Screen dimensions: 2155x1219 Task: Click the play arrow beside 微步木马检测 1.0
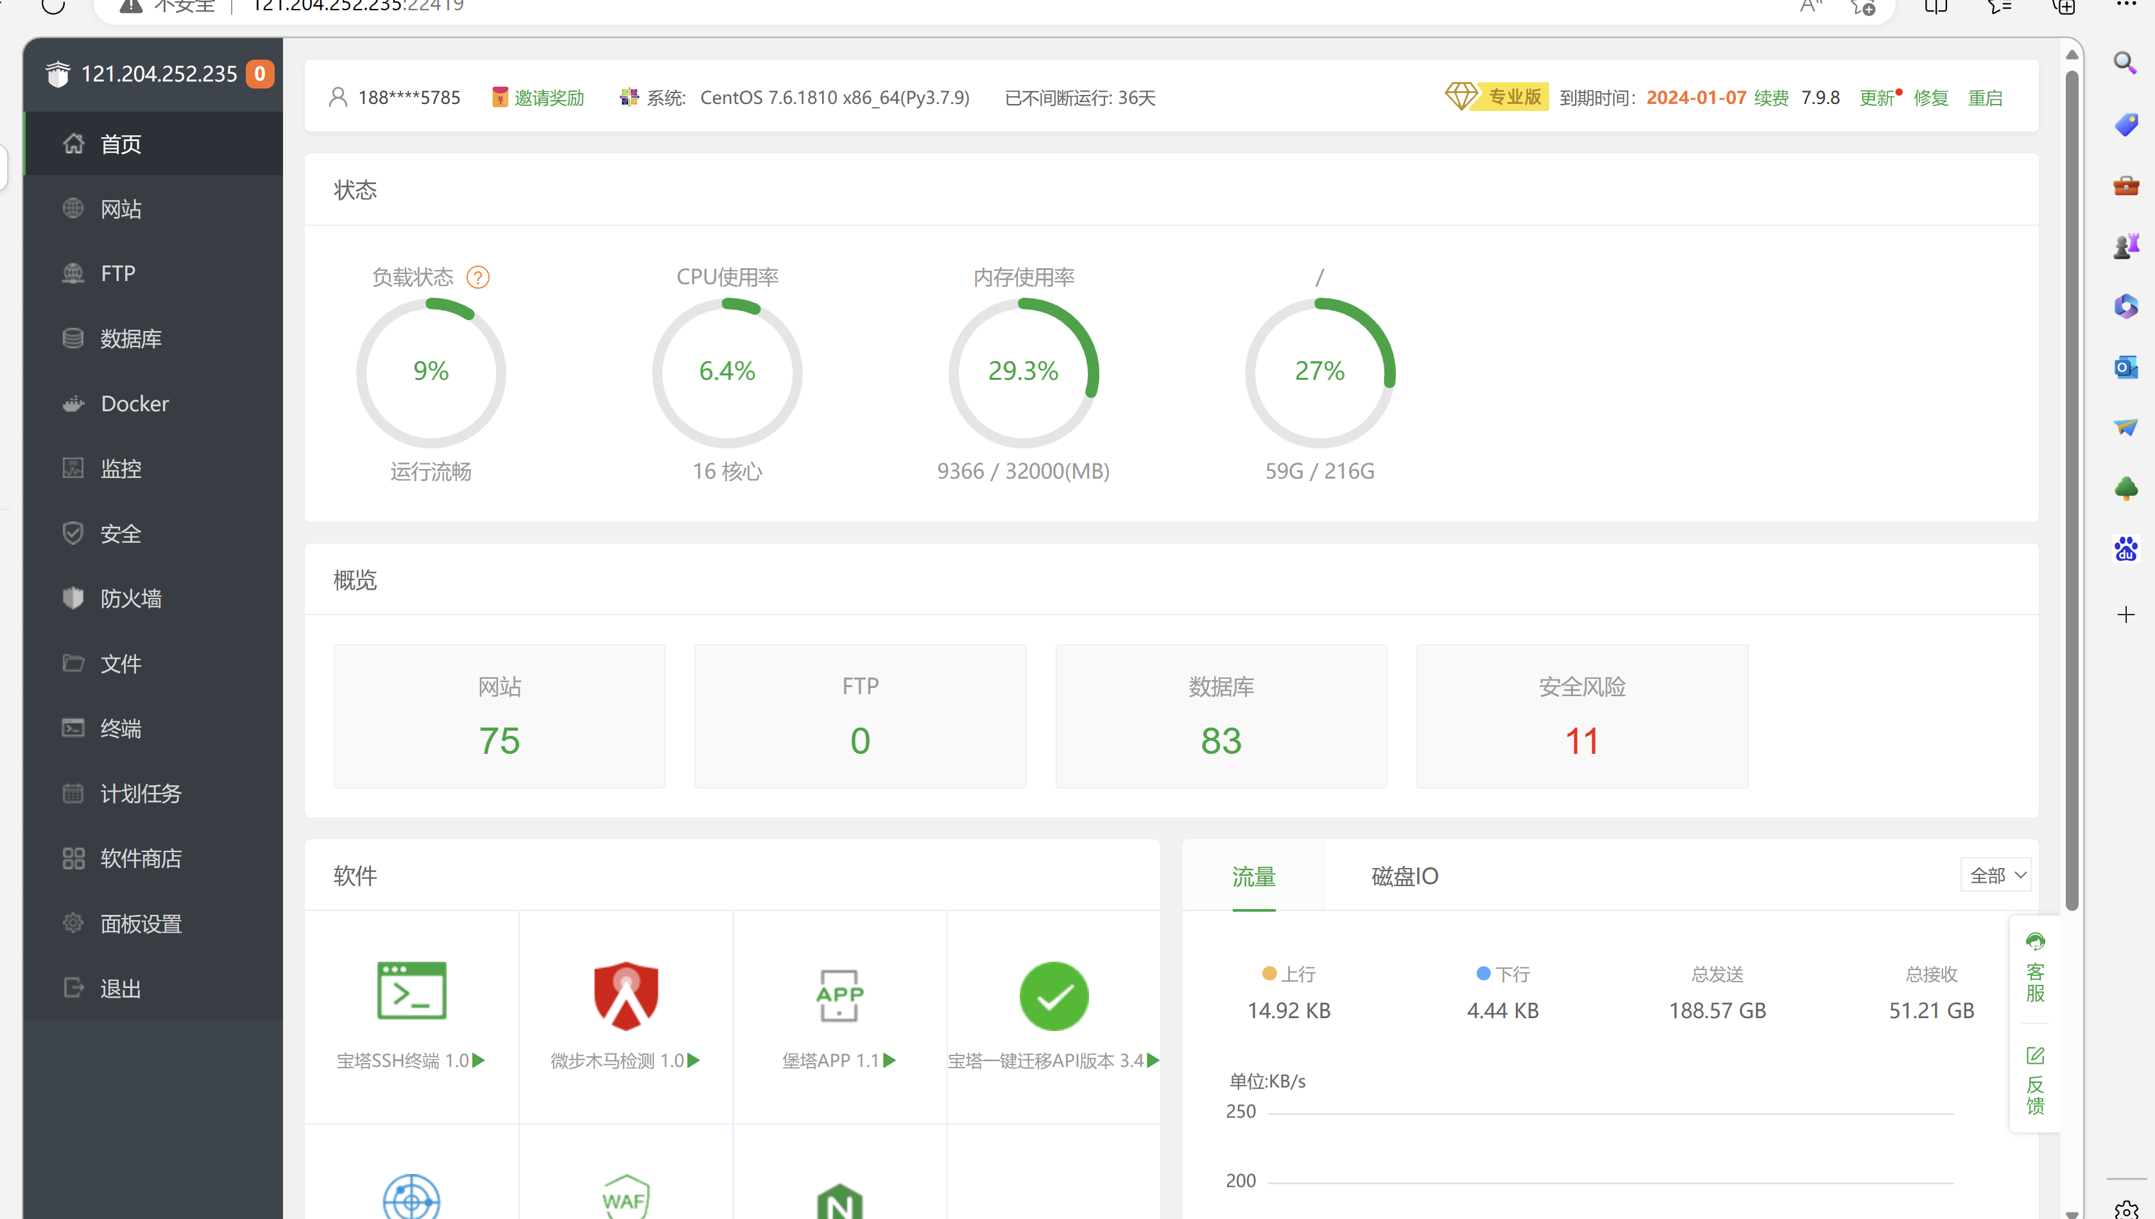pyautogui.click(x=694, y=1060)
